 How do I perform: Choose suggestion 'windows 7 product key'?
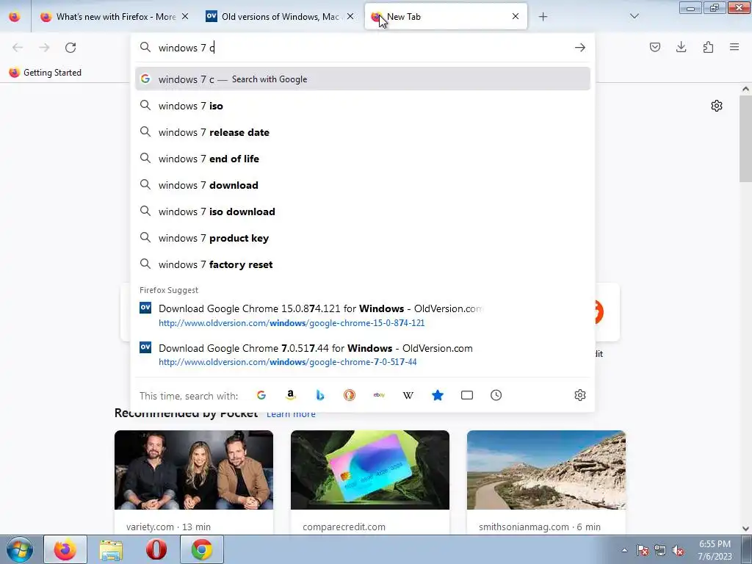[x=363, y=238]
